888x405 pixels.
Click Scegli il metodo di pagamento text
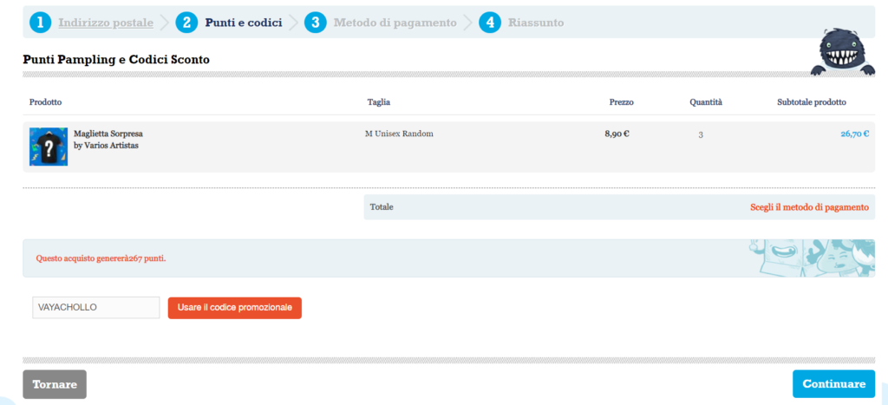click(808, 208)
